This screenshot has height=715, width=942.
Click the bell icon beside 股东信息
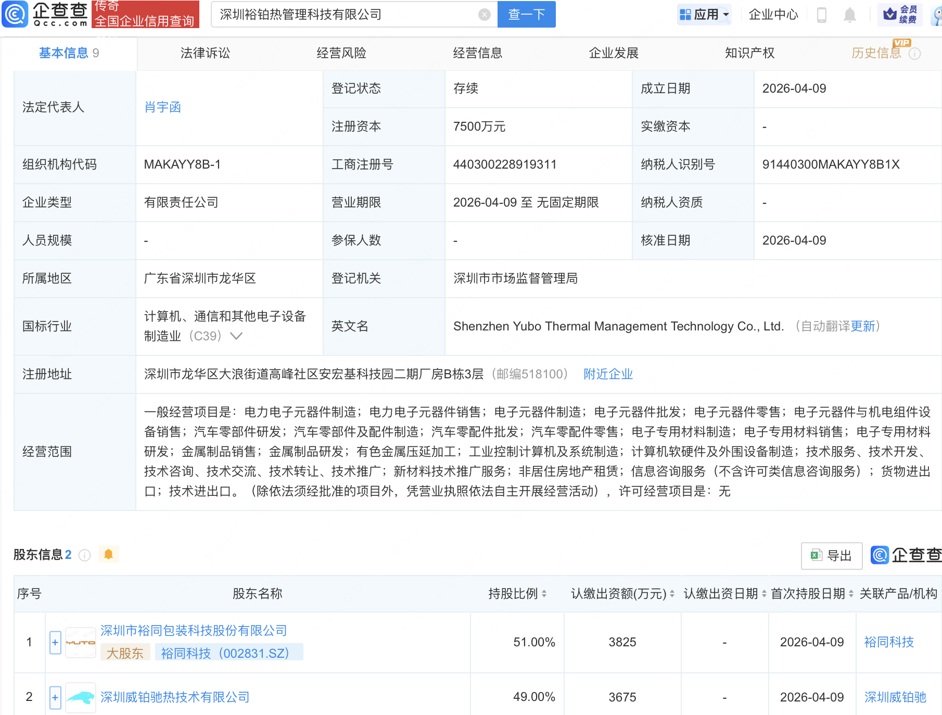[x=109, y=554]
